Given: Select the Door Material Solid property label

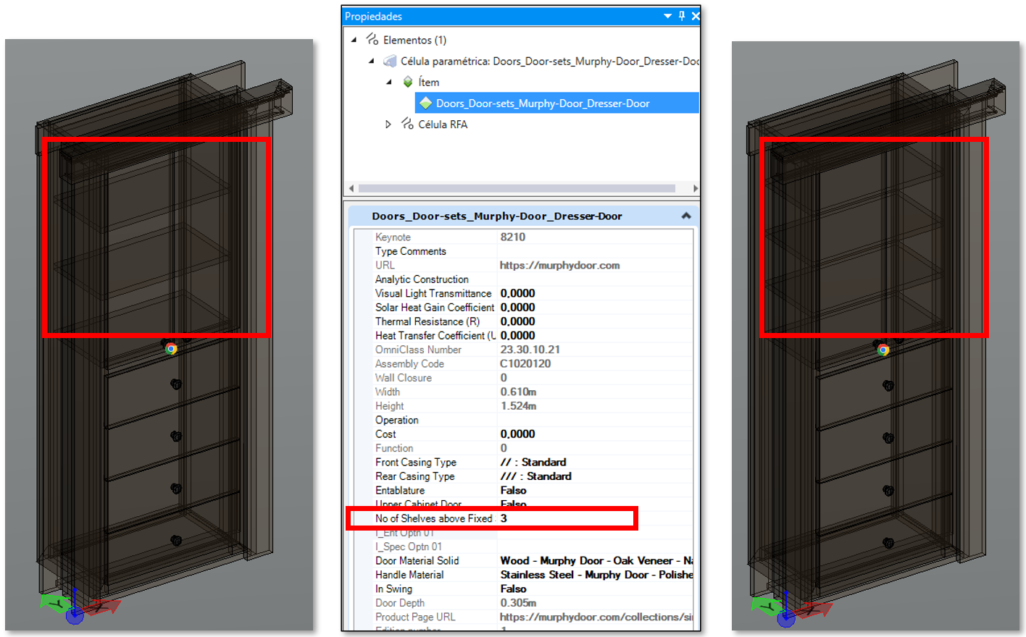Looking at the screenshot, I should click(x=417, y=560).
